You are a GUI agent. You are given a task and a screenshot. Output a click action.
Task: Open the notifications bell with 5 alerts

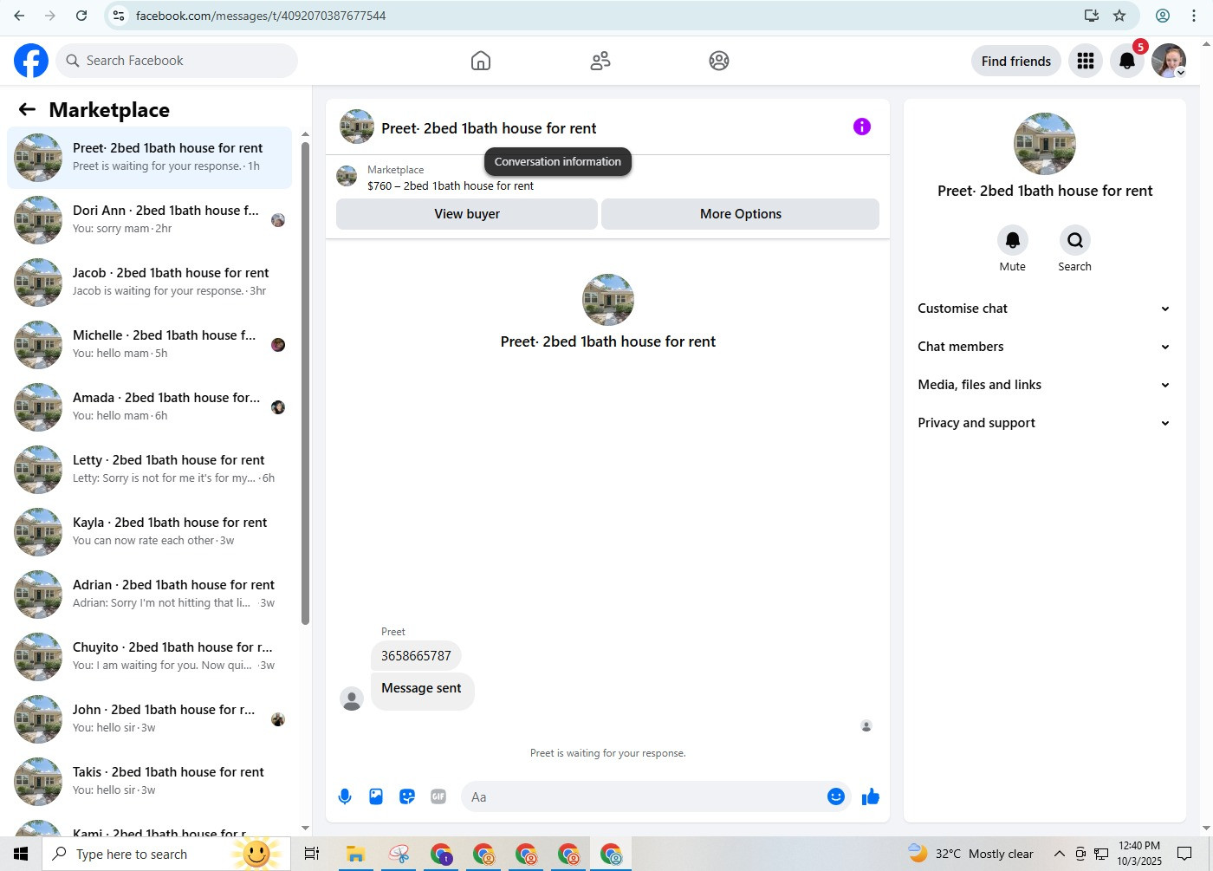tap(1127, 61)
